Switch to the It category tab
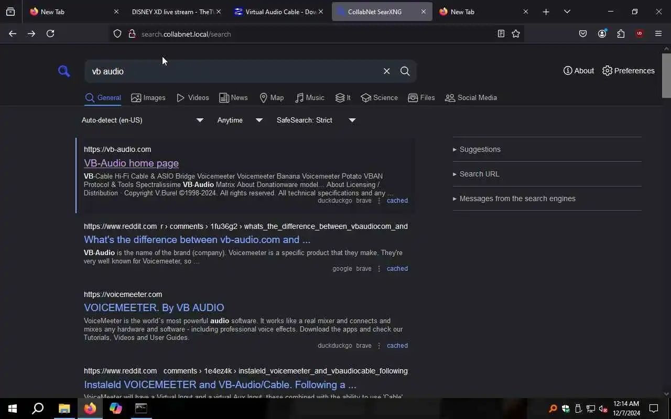Screen dimensions: 671x419 coord(343,98)
